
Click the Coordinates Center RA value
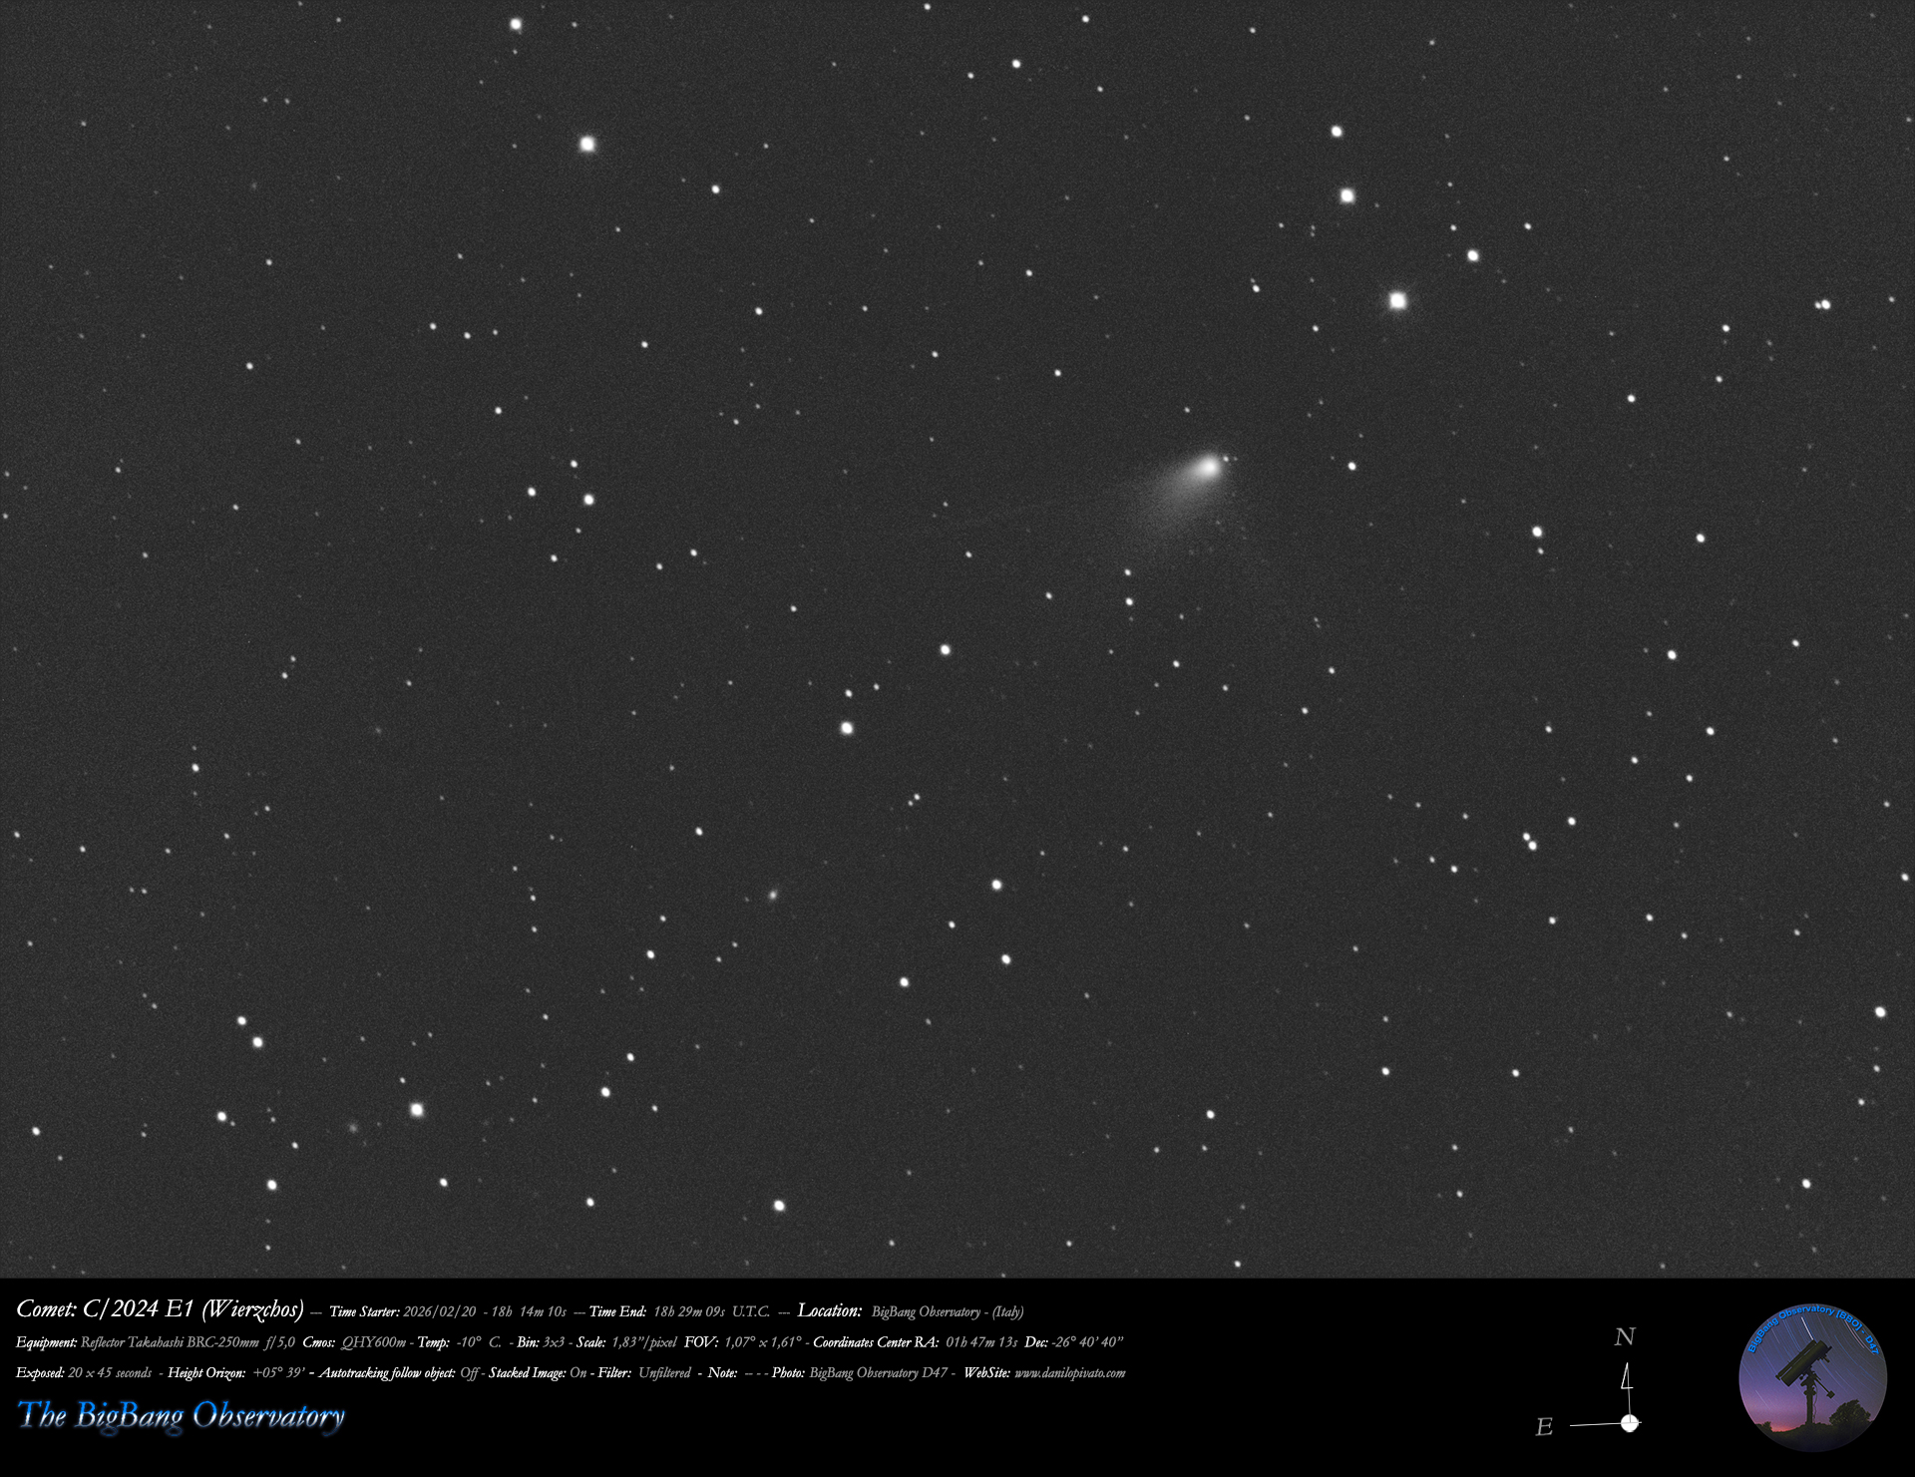pyautogui.click(x=981, y=1342)
